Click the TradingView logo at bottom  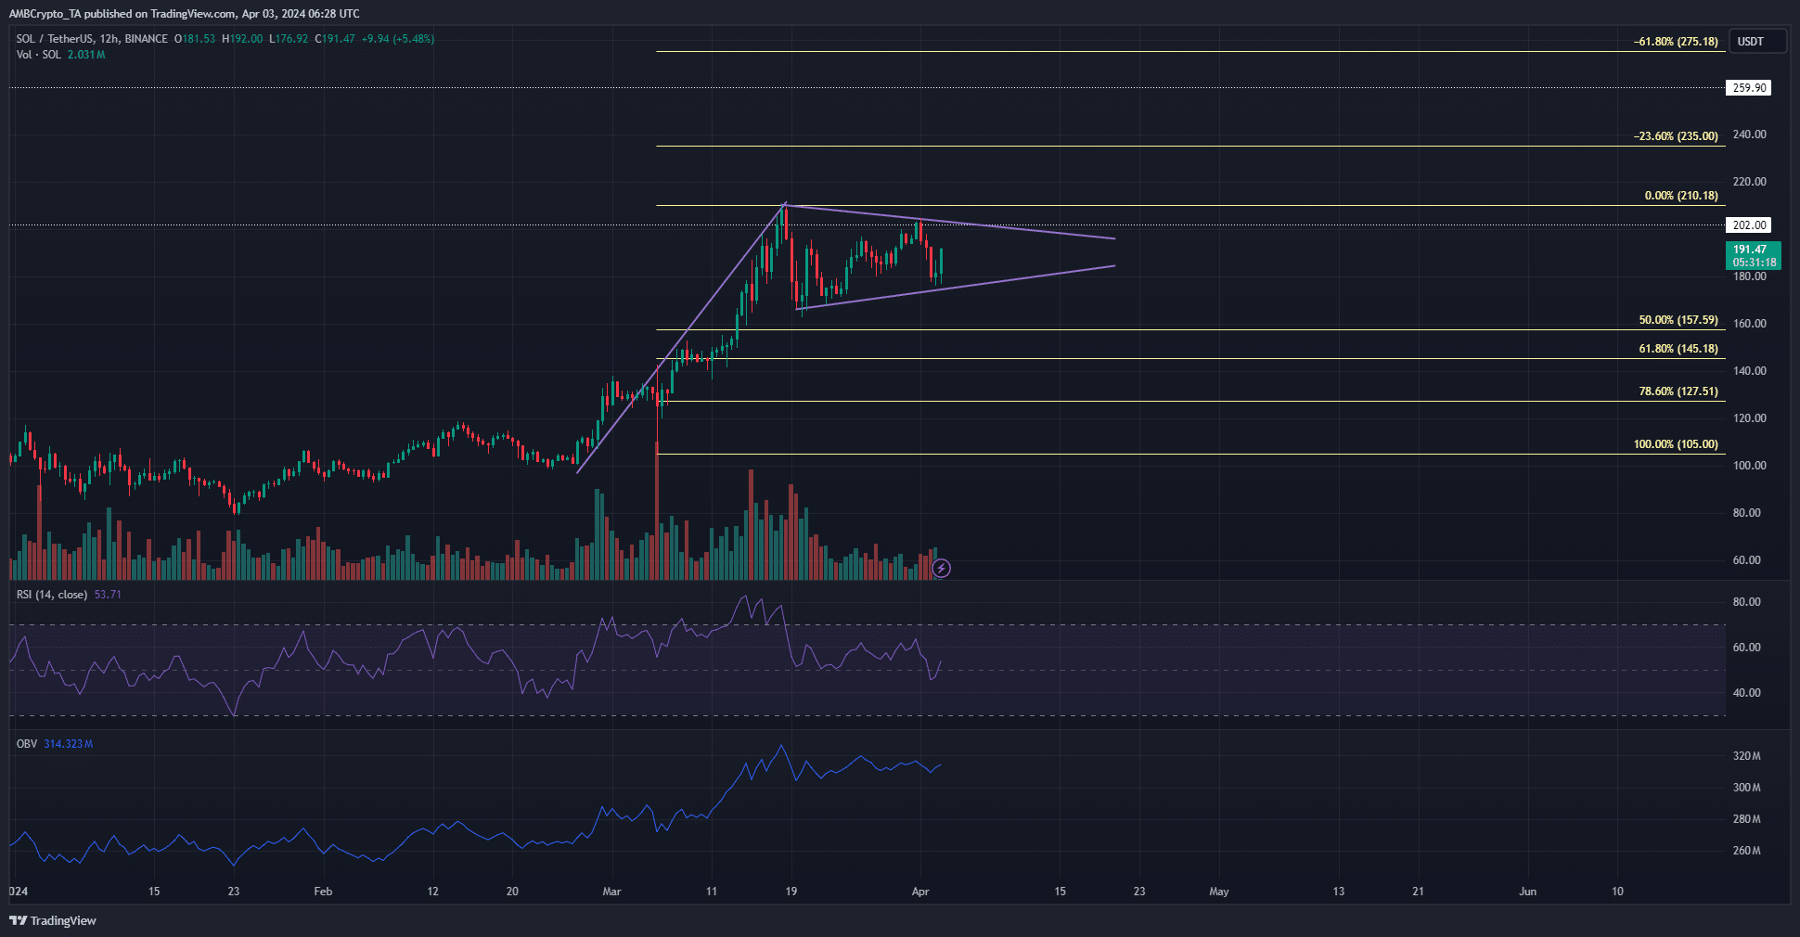click(x=53, y=920)
